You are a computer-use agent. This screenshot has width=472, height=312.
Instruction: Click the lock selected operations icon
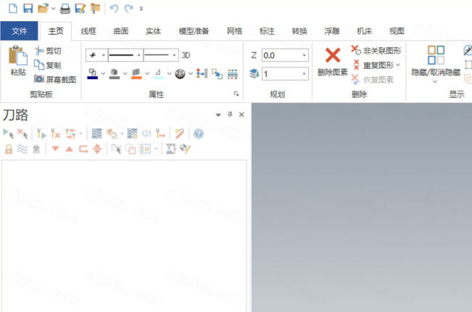[x=9, y=149]
